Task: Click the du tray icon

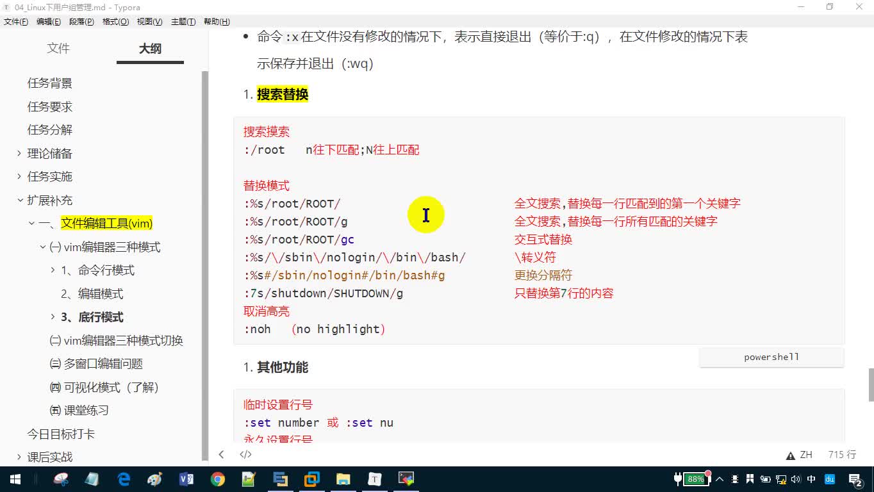Action: pyautogui.click(x=829, y=479)
